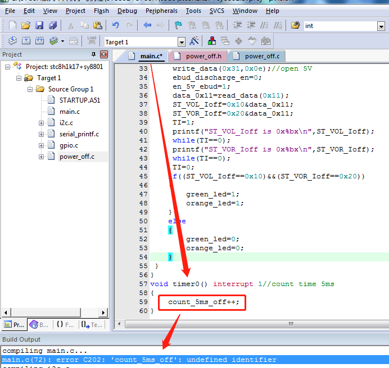The image size is (389, 368).
Task: Paste from clipboard with the Paste icon
Action: coord(98,25)
